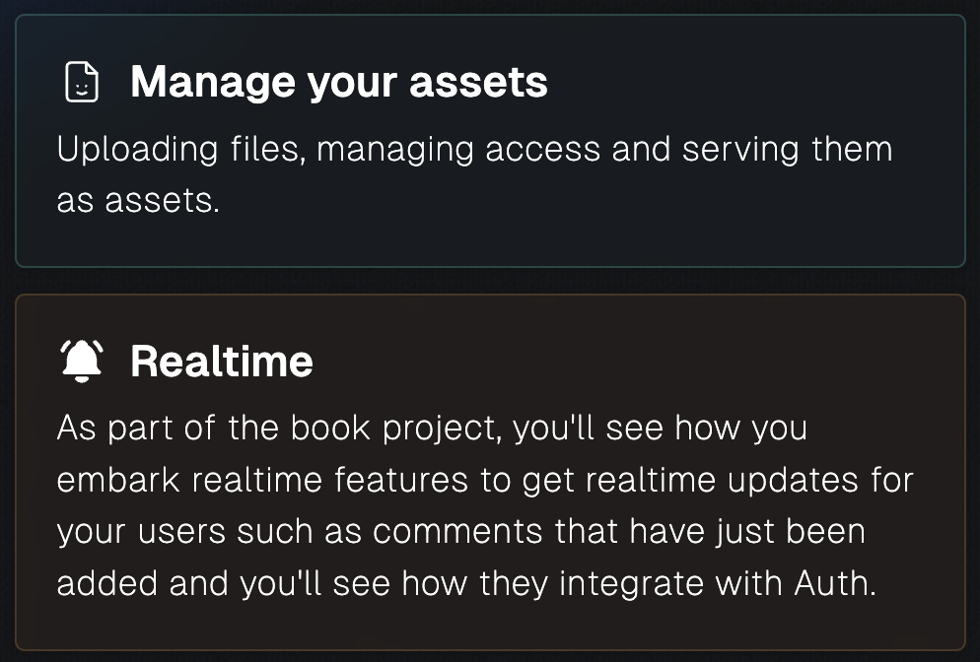Select the Realtime feature card

click(x=490, y=472)
